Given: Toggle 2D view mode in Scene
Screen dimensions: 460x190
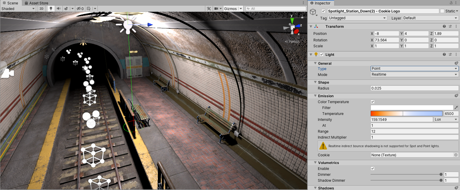Looking at the screenshot, I should click(41, 9).
